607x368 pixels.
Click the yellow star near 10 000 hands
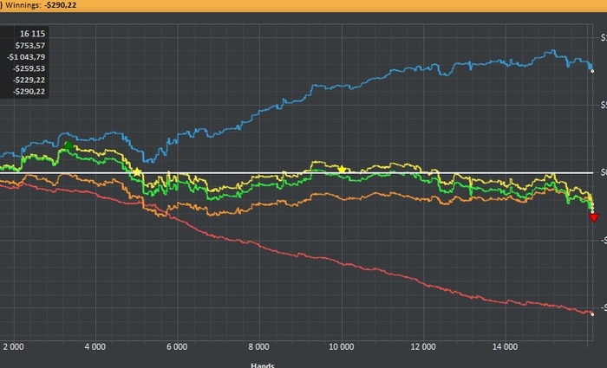click(x=342, y=170)
